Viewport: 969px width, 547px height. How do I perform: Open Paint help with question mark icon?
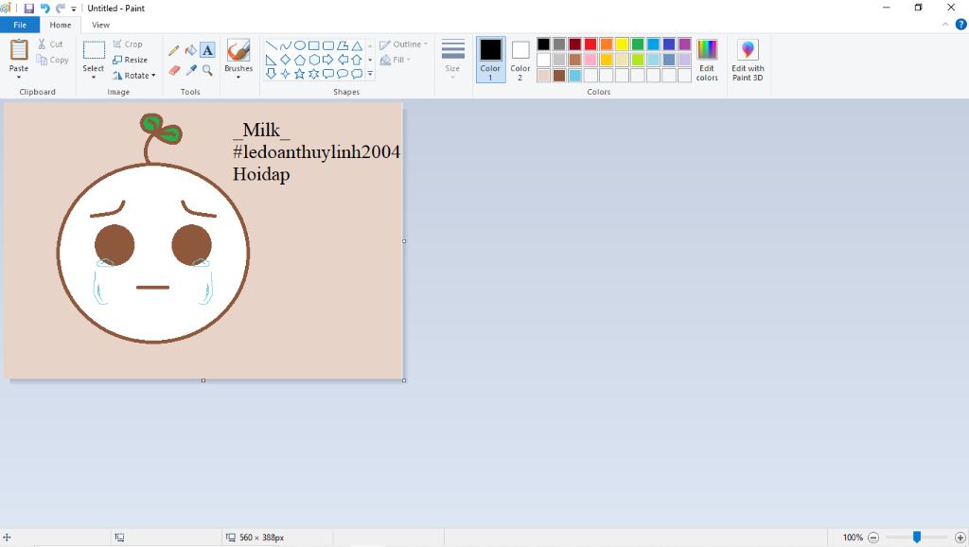click(961, 25)
